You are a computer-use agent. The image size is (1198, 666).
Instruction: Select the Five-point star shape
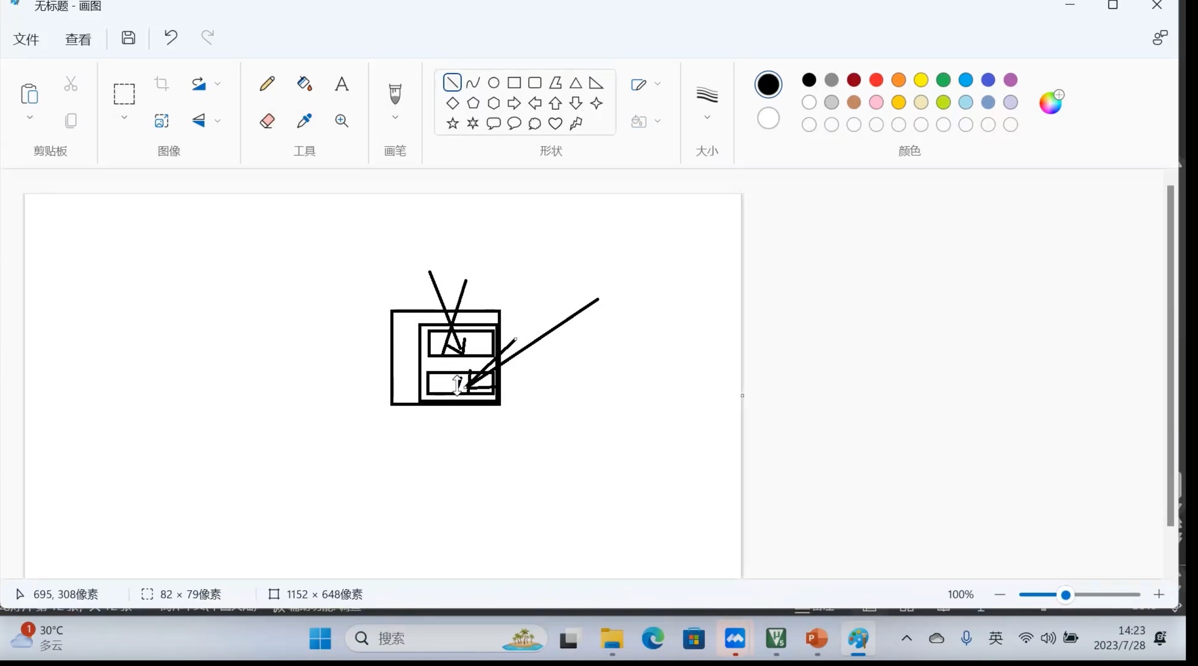(452, 123)
